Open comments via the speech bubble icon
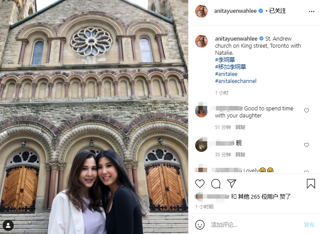 coord(216,184)
